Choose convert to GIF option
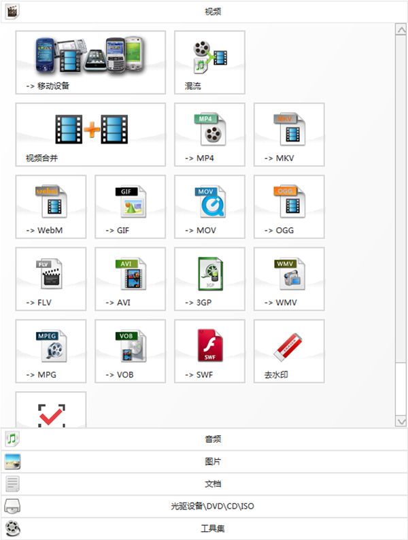Viewport: 408px width, 540px height. (130, 206)
